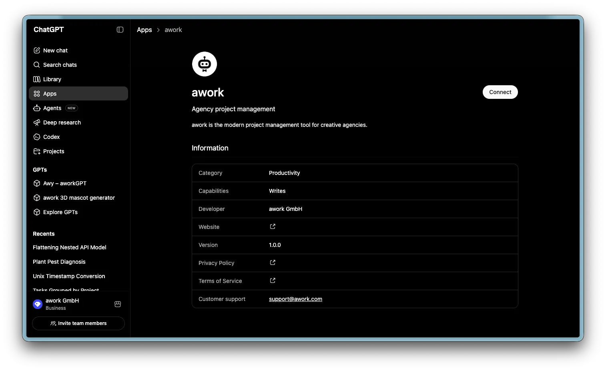Click the awork robot app logo

point(205,64)
